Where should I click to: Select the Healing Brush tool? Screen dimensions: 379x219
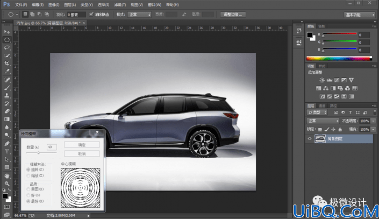click(7, 80)
